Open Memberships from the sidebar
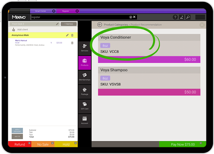 click(x=85, y=77)
